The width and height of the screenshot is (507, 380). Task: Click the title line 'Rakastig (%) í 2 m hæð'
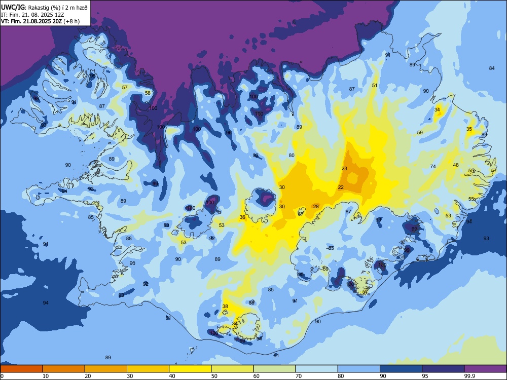click(58, 8)
